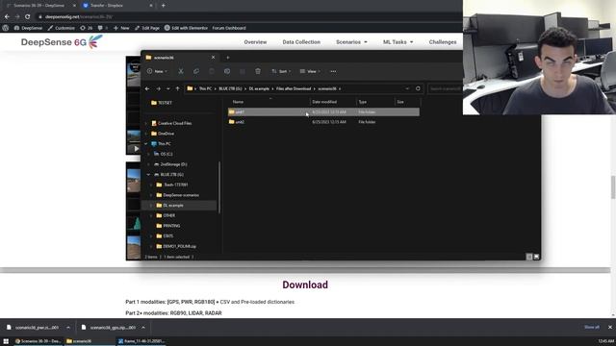Click browser Back arrow
Screen dimensions: 616x346
pos(7,17)
